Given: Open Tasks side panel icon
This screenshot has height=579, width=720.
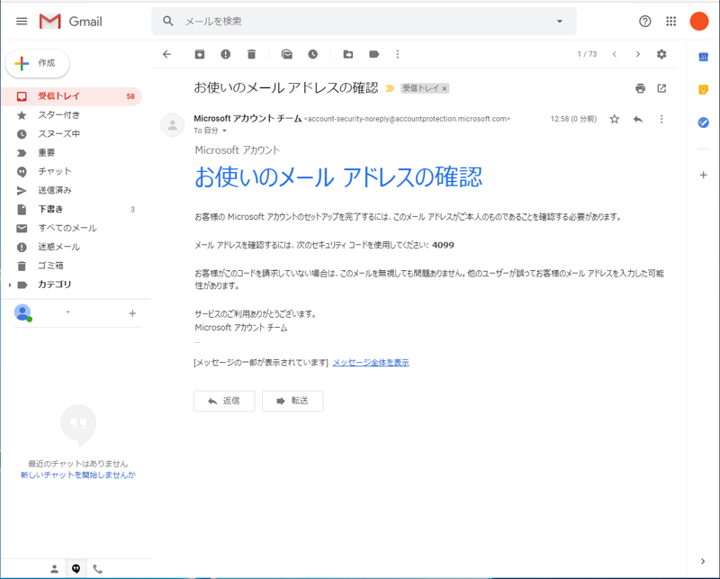Looking at the screenshot, I should 703,122.
